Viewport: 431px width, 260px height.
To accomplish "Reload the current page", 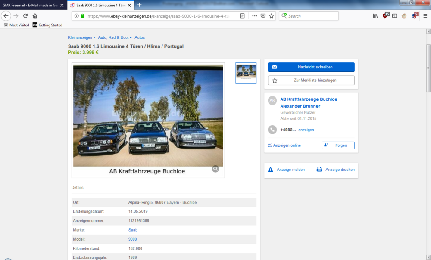I will click(25, 16).
